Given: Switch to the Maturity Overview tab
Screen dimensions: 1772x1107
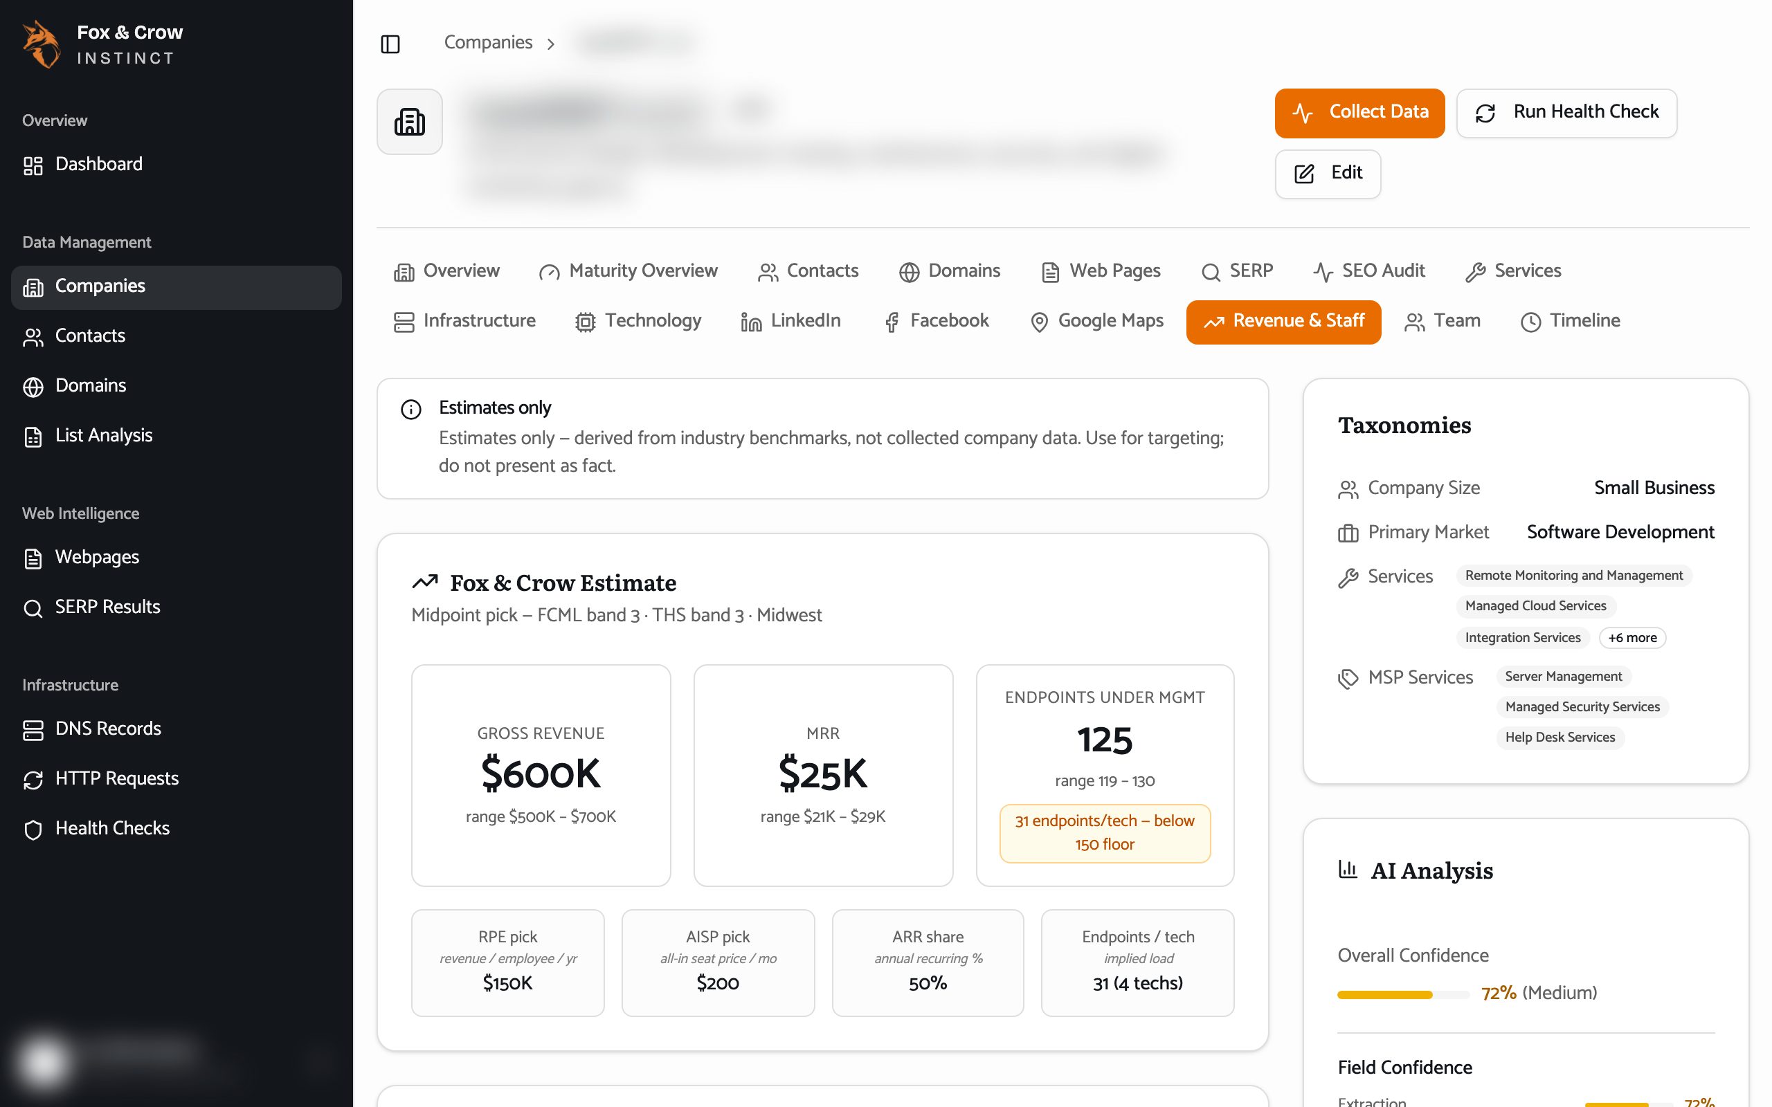Looking at the screenshot, I should tap(629, 272).
